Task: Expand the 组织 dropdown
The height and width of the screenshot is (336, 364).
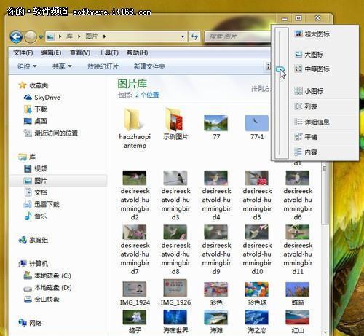Action: coord(27,66)
